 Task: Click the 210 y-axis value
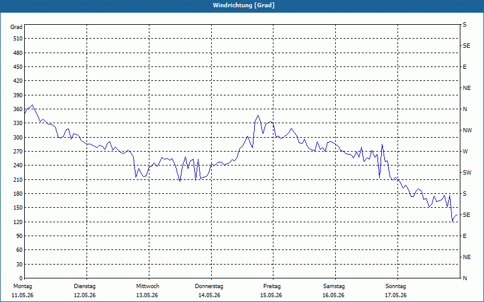(x=18, y=179)
